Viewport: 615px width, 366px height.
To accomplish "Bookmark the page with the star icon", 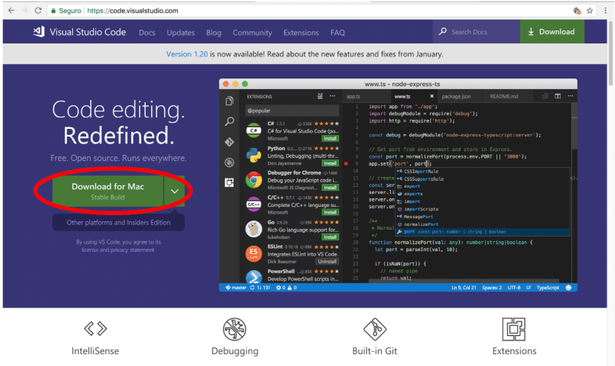I will pyautogui.click(x=589, y=11).
